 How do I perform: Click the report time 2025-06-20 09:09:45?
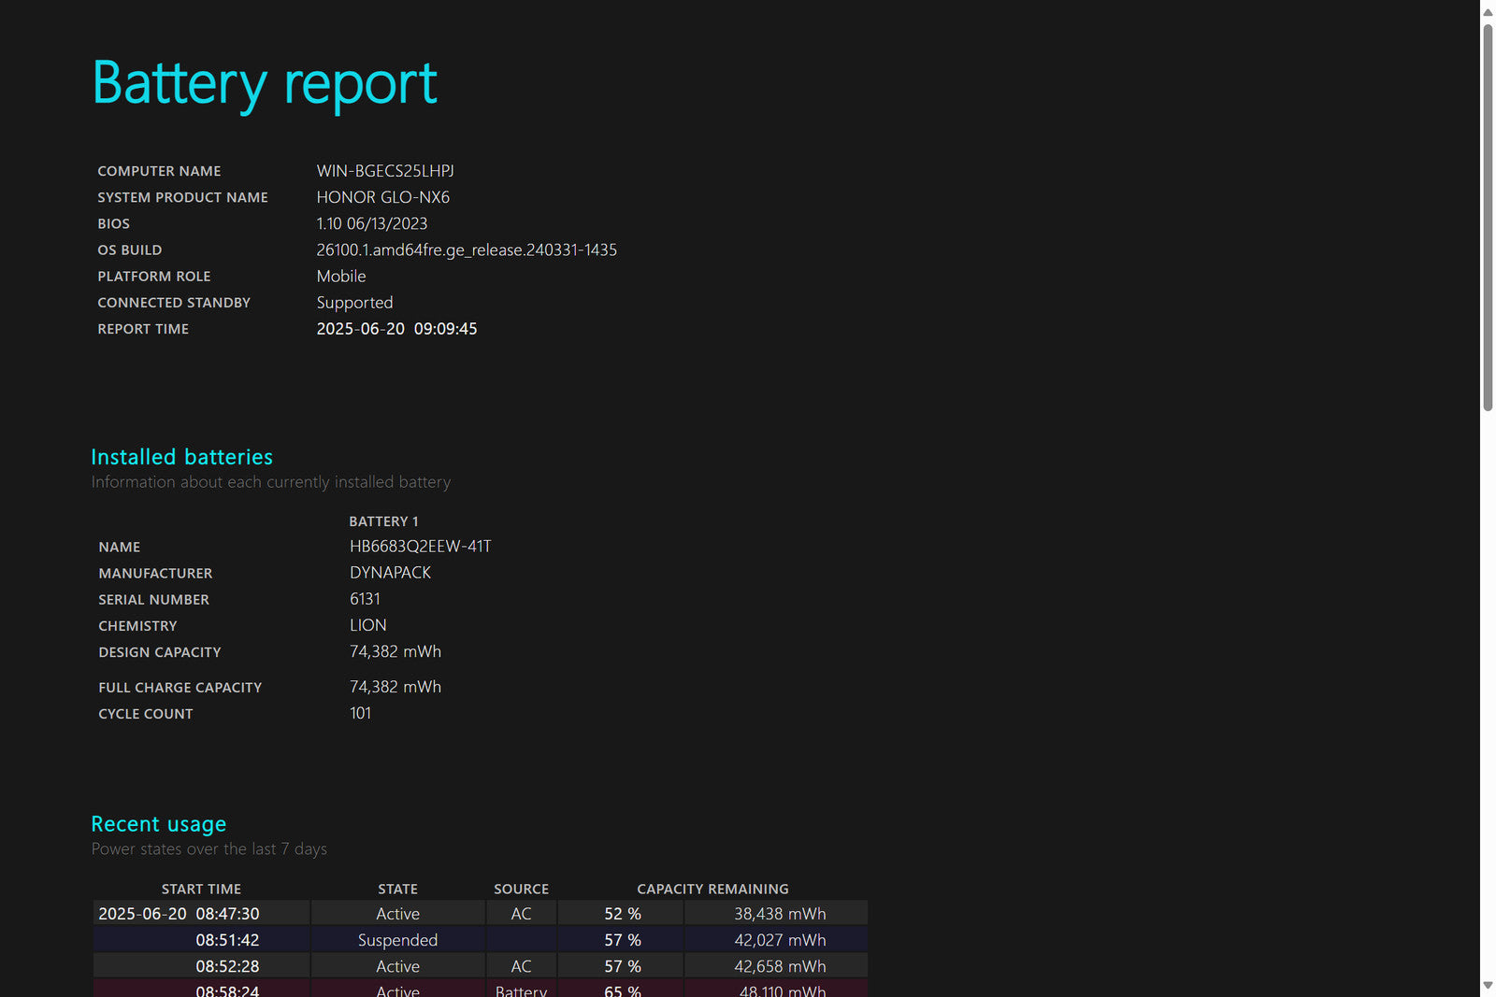coord(396,329)
